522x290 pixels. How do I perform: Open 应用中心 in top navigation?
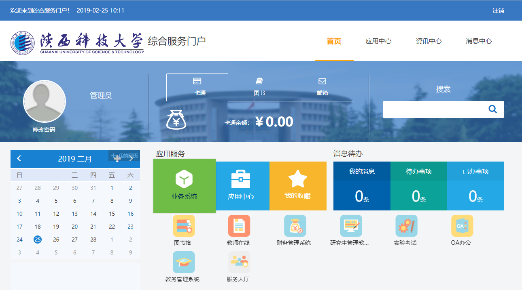378,41
